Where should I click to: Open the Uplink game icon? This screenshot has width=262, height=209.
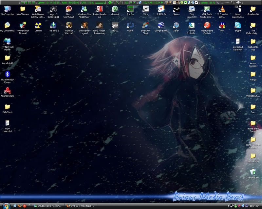(x=130, y=27)
